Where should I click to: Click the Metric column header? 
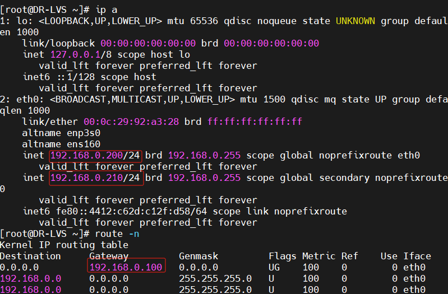[x=318, y=256]
